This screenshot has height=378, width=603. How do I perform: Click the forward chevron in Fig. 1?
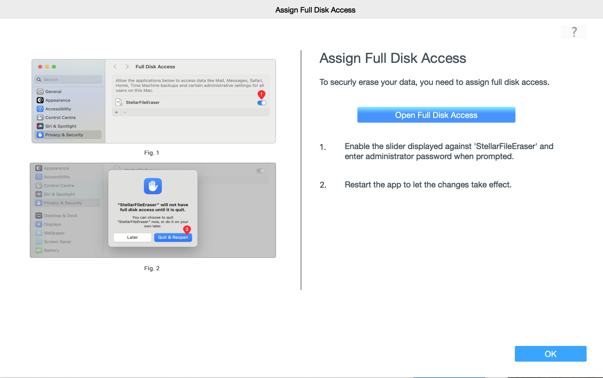tap(127, 67)
